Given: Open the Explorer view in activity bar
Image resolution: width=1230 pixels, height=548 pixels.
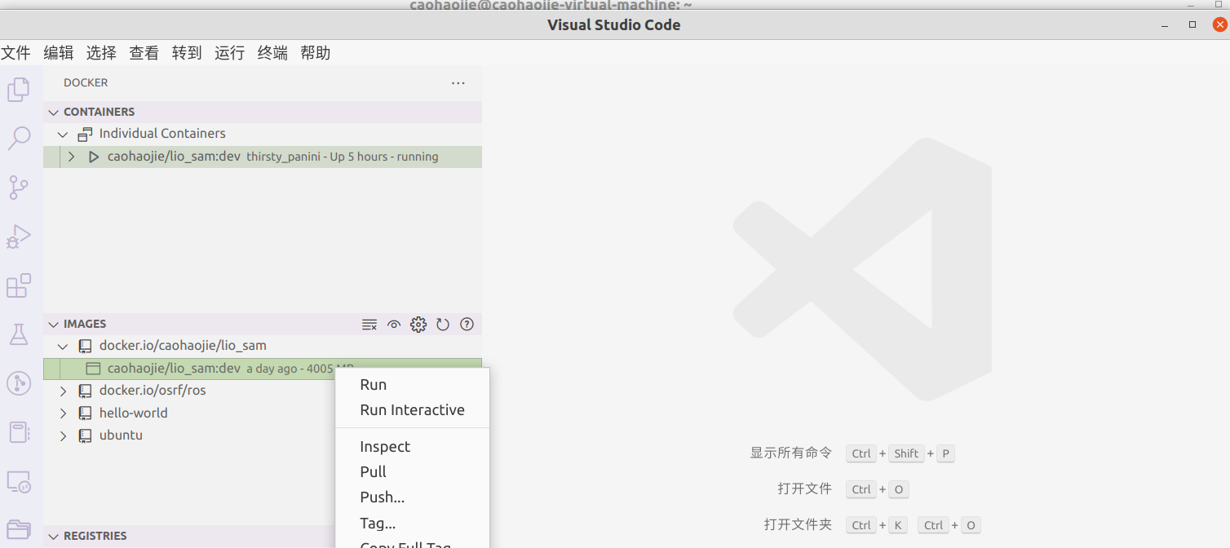Looking at the screenshot, I should 19,90.
